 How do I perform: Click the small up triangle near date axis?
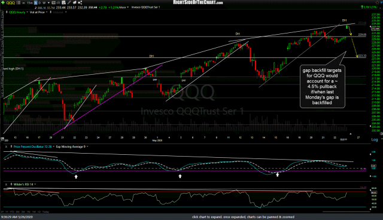(x=351, y=134)
